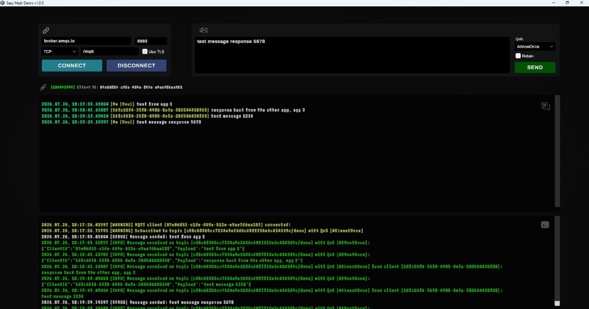The height and width of the screenshot is (309, 589).
Task: Click the CONNECT button
Action: click(72, 66)
